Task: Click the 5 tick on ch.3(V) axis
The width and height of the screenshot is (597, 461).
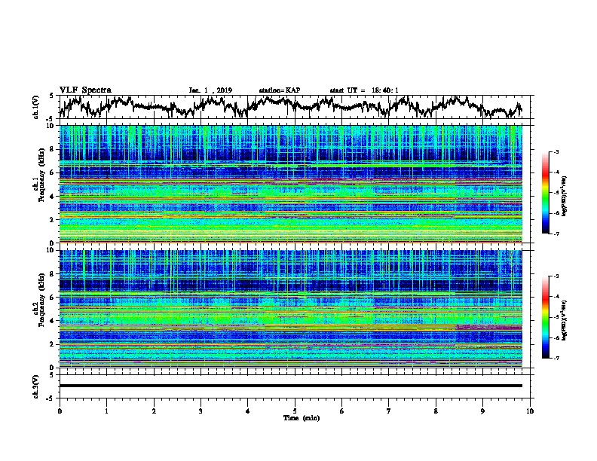Action: [x=51, y=375]
